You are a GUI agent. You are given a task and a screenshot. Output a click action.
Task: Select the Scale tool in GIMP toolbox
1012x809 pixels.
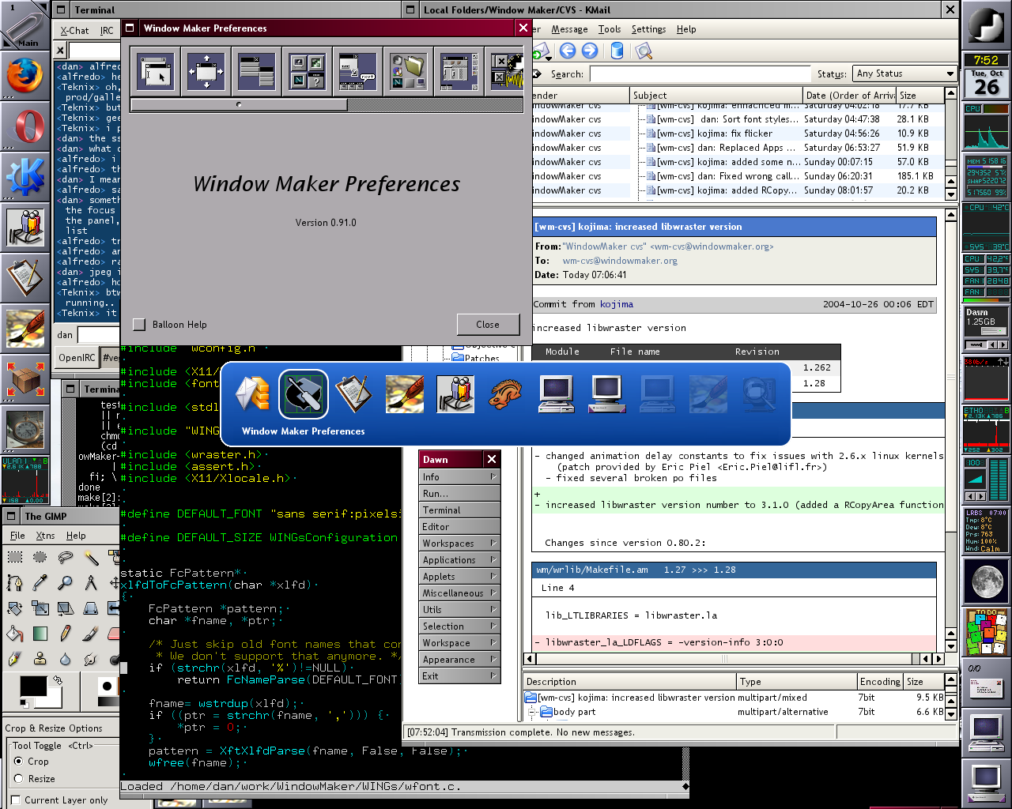(x=40, y=608)
